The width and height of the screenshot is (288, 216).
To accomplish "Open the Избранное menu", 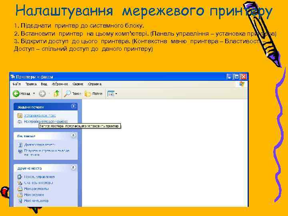I will click(60, 84).
